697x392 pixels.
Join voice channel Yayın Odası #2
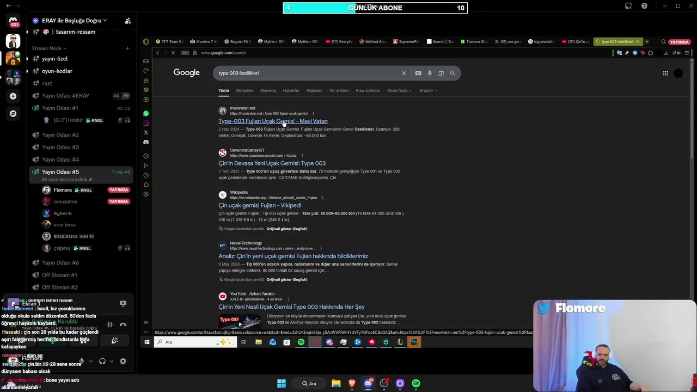coord(60,135)
